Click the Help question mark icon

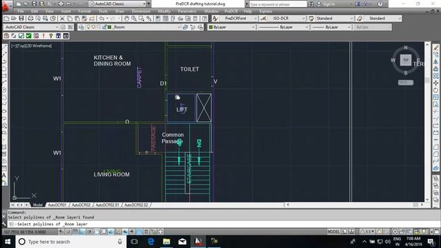[x=380, y=4]
